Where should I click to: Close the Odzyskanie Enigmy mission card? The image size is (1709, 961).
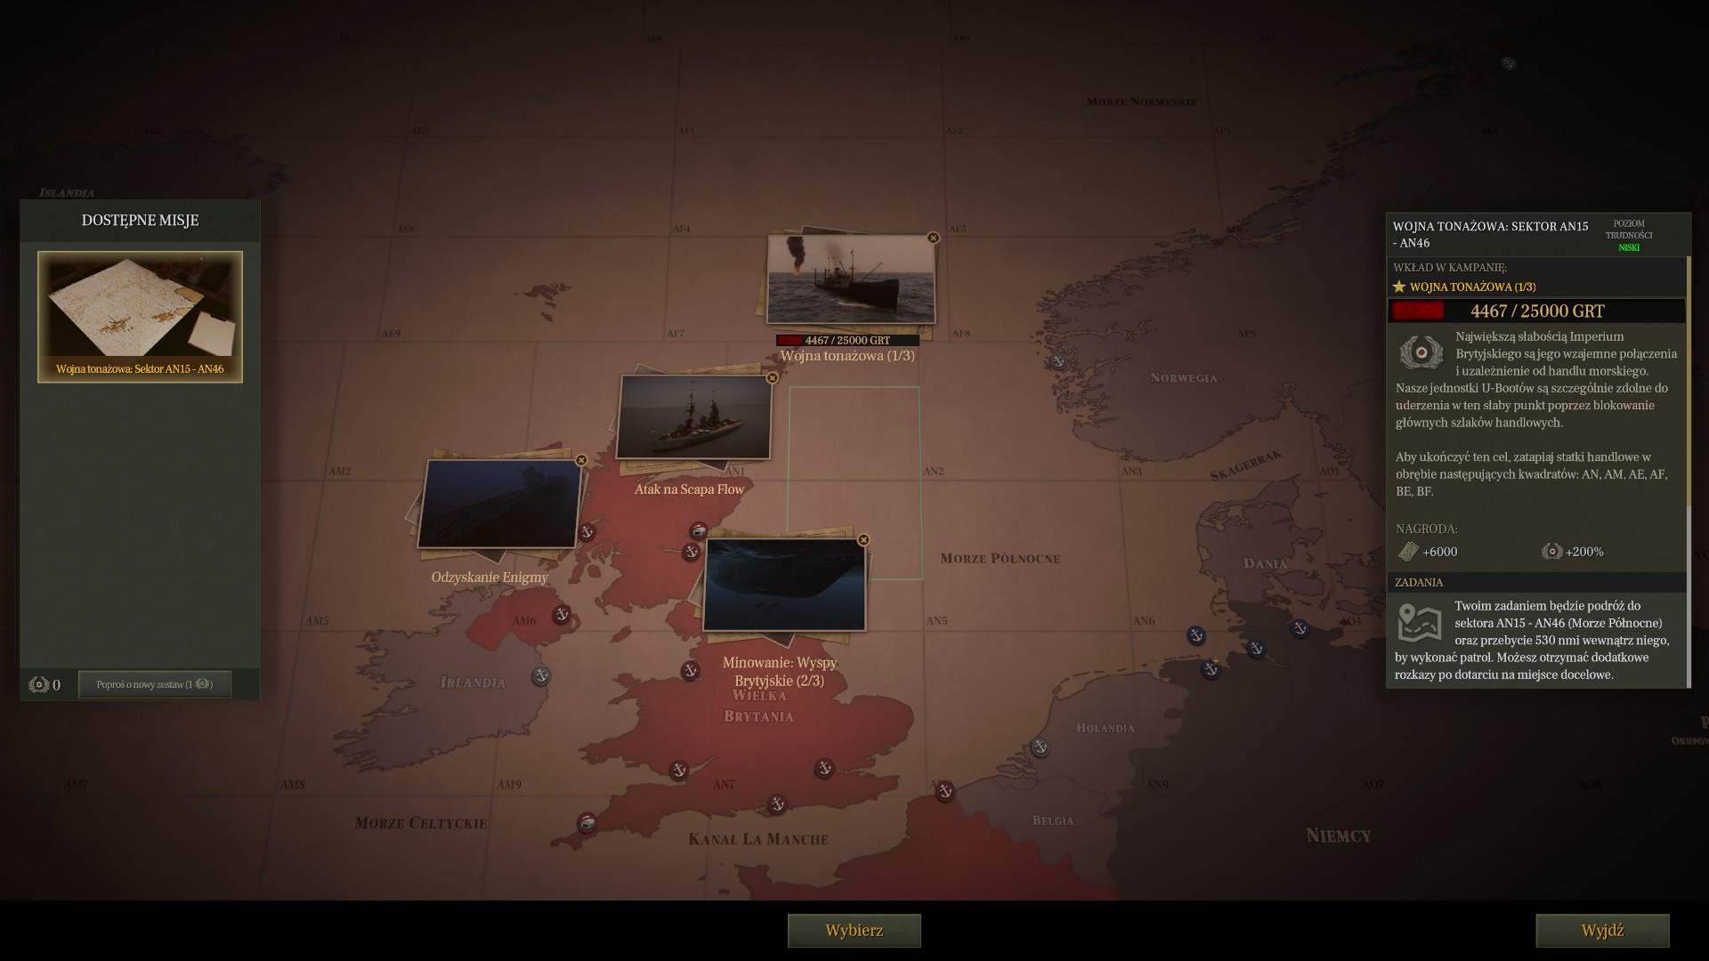tap(581, 460)
